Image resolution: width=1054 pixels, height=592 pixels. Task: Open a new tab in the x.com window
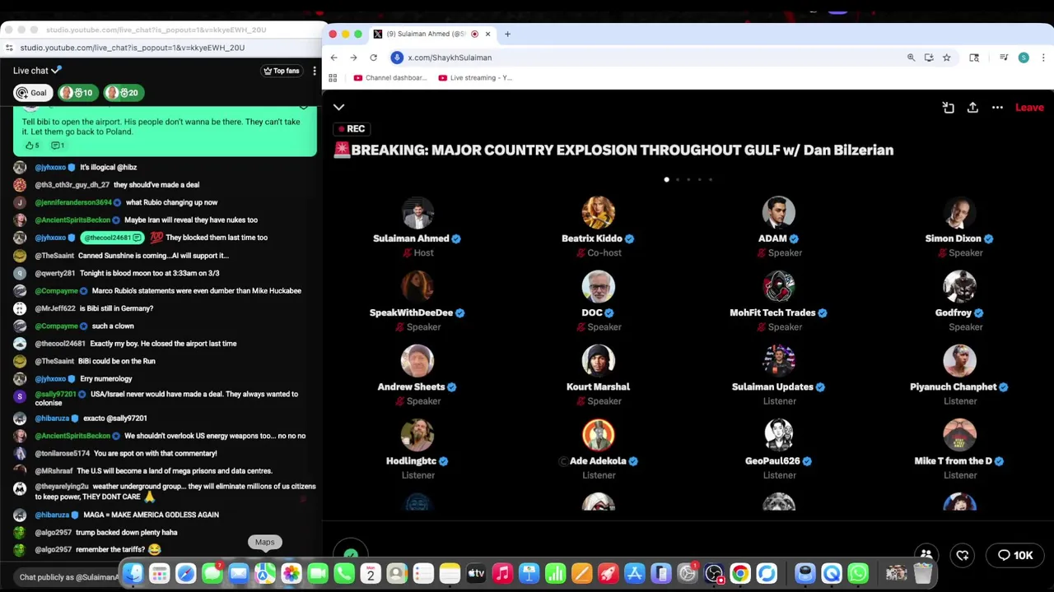point(507,34)
